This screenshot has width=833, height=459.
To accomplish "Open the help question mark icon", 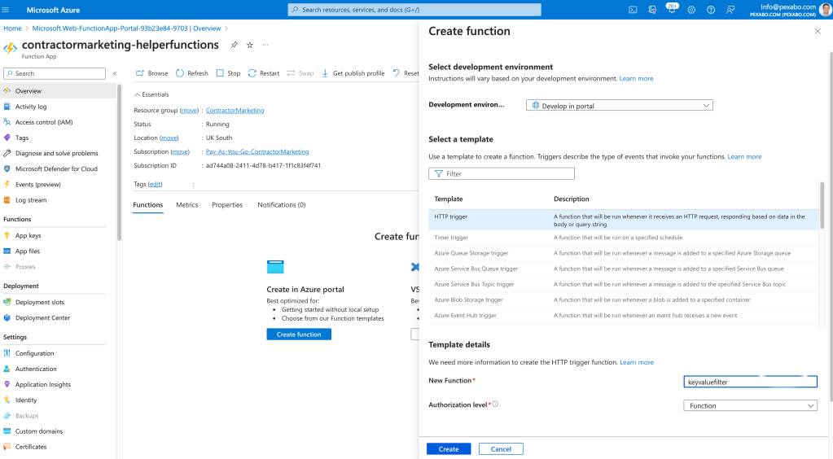I will [x=711, y=10].
